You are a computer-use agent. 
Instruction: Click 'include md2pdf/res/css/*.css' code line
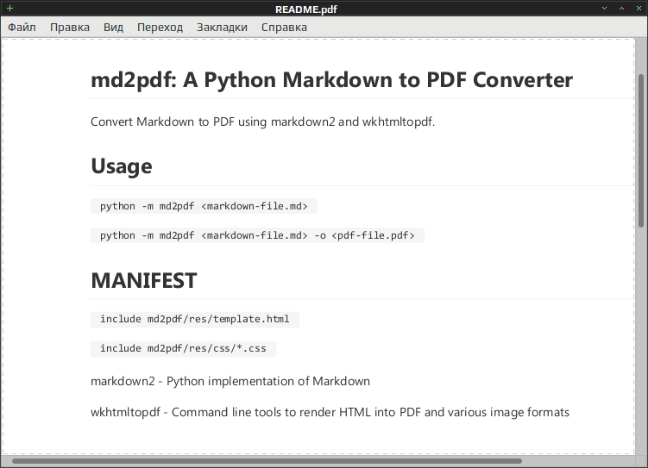(x=183, y=348)
